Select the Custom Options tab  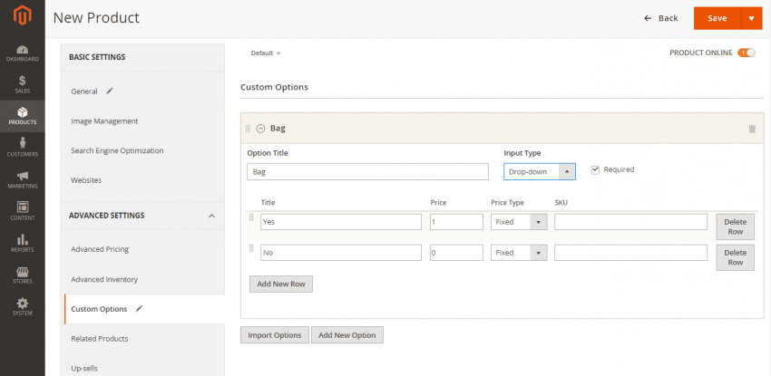[x=144, y=309]
